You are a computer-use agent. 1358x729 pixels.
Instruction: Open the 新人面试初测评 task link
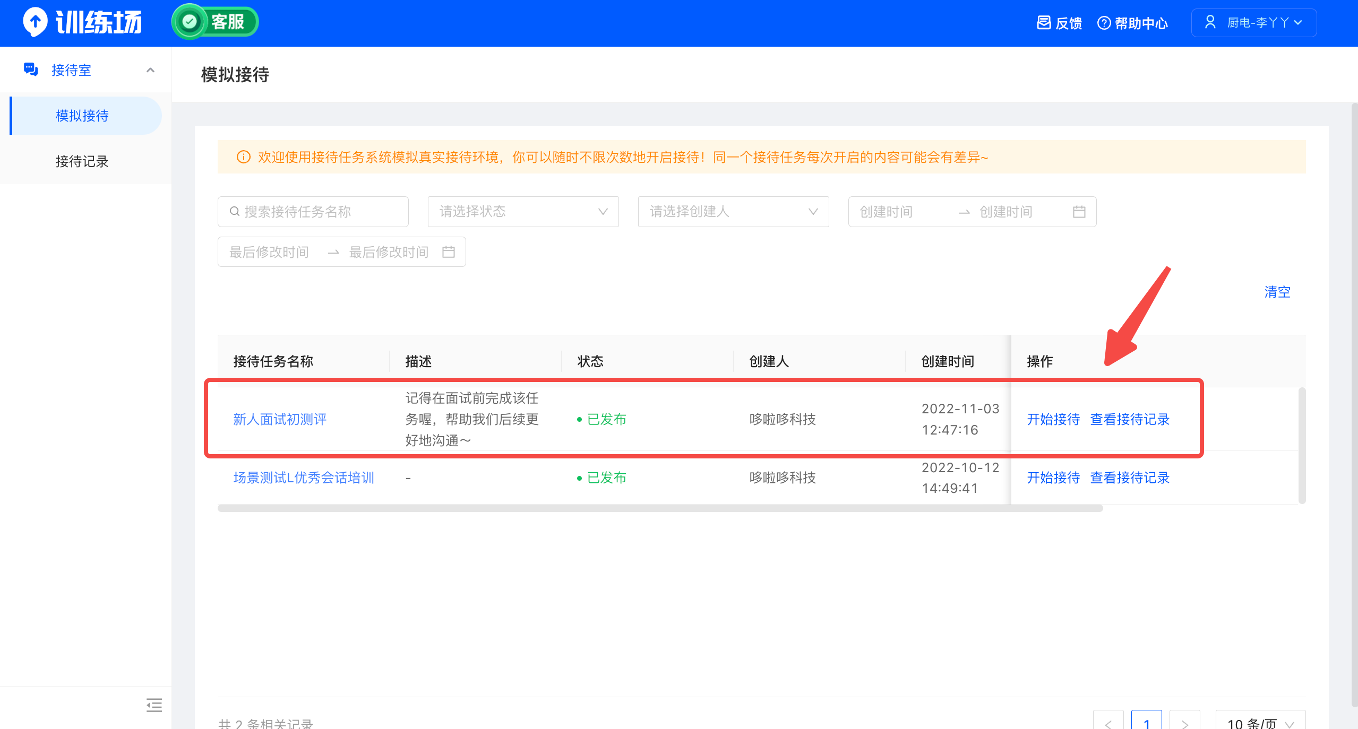tap(280, 419)
